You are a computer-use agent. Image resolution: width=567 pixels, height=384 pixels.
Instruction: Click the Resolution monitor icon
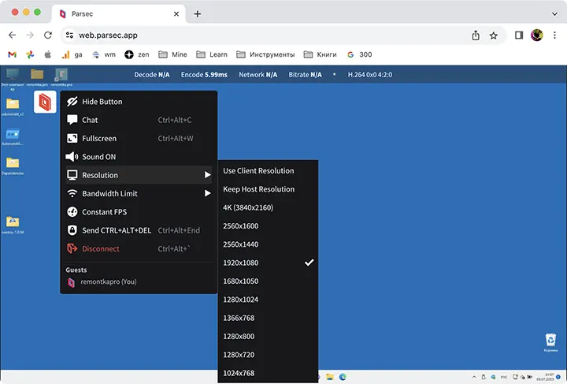pyautogui.click(x=72, y=175)
